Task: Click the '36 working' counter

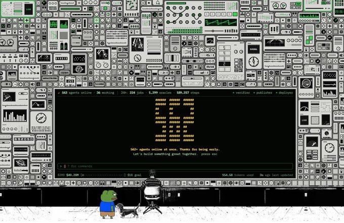Action: (105, 93)
